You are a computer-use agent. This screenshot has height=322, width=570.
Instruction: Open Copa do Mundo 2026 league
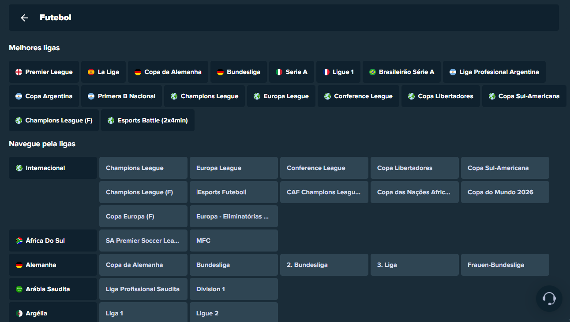point(505,192)
